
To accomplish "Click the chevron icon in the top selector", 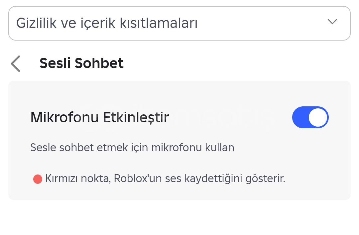I will pyautogui.click(x=332, y=22).
